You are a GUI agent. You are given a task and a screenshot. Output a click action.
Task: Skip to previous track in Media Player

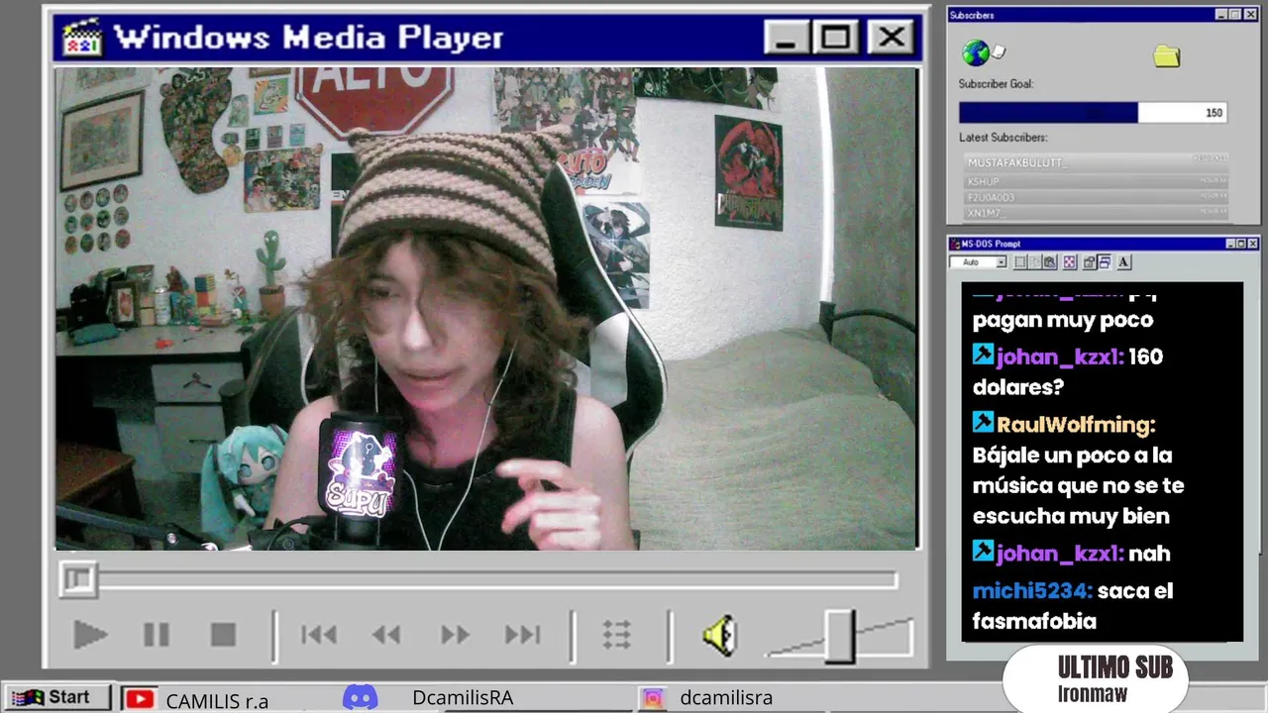(319, 635)
